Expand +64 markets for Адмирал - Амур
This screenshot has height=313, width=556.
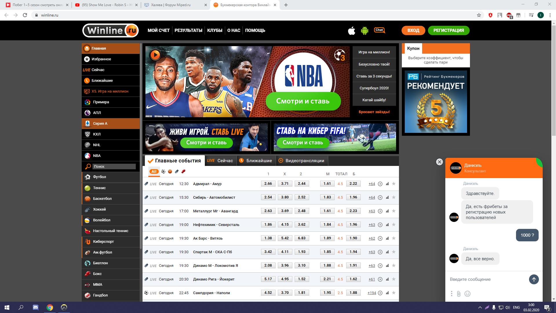372,184
